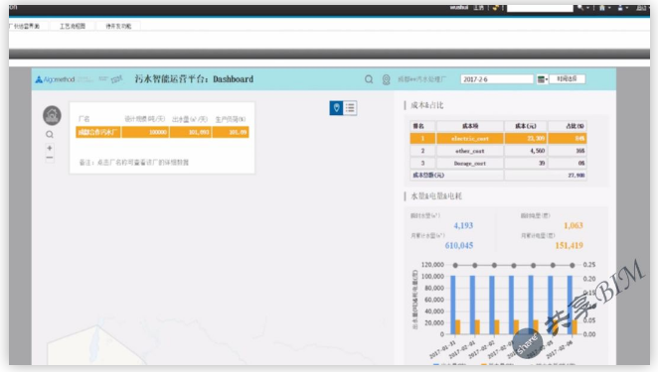This screenshot has height=372, width=658.
Task: Click the 4,560 cost value cell
Action: (526, 151)
